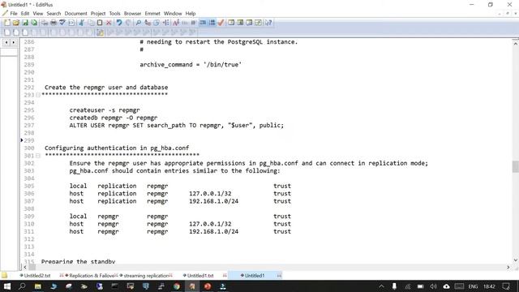
Task: Click the vertical scrollbar thumb
Action: pos(515,166)
